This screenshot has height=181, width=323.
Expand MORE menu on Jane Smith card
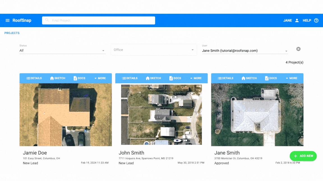(x=292, y=78)
